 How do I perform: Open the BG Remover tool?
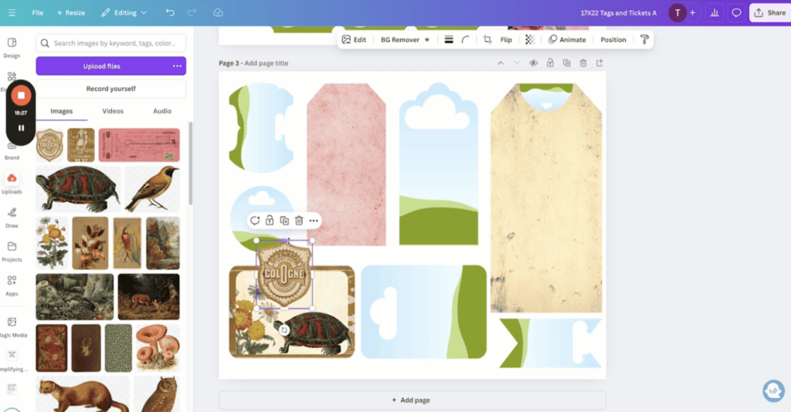(x=405, y=39)
